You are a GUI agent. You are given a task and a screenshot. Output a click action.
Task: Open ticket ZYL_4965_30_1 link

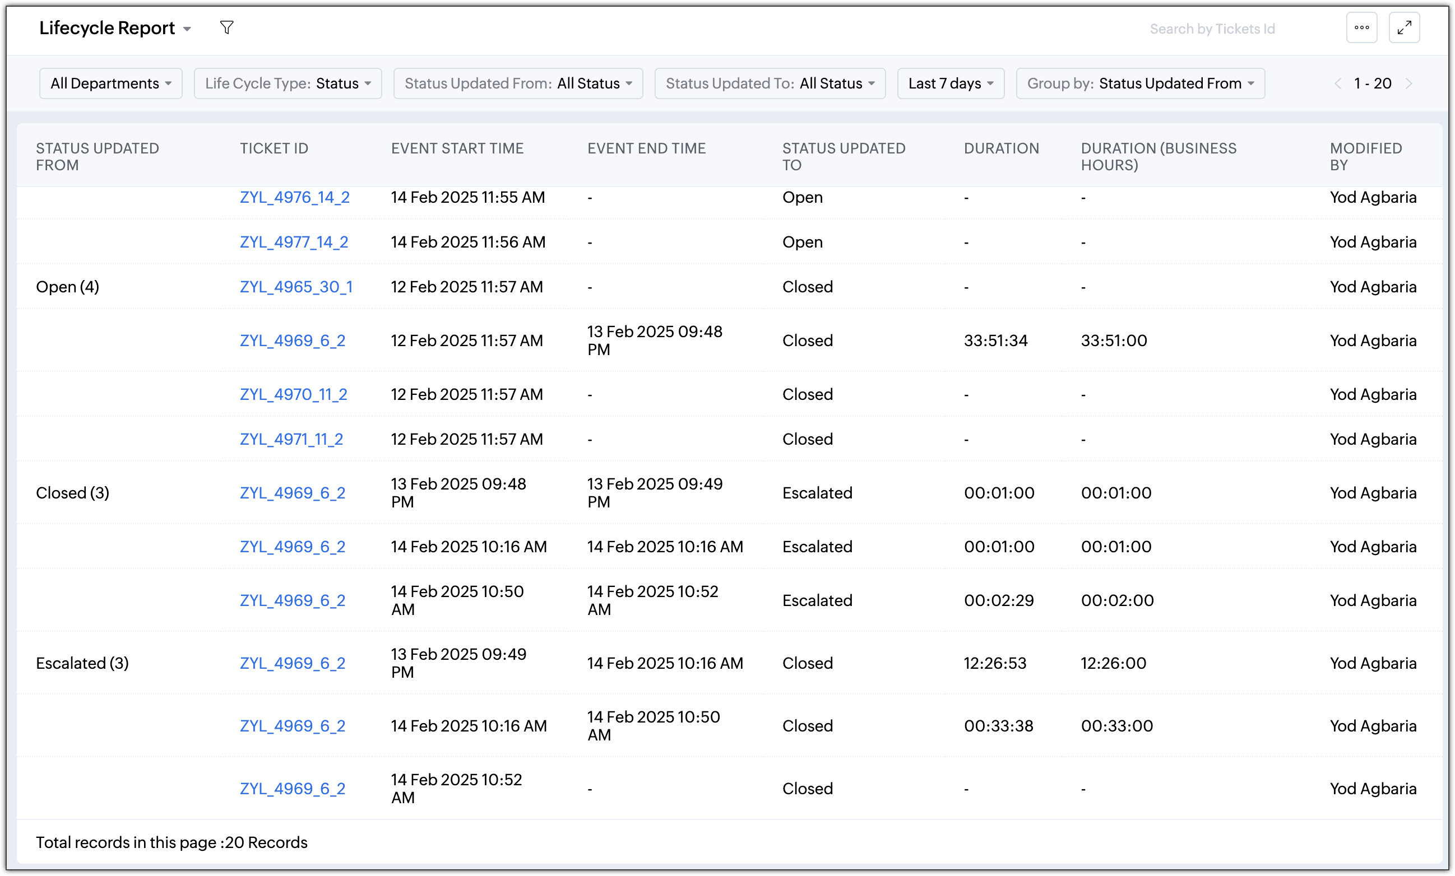pyautogui.click(x=296, y=287)
